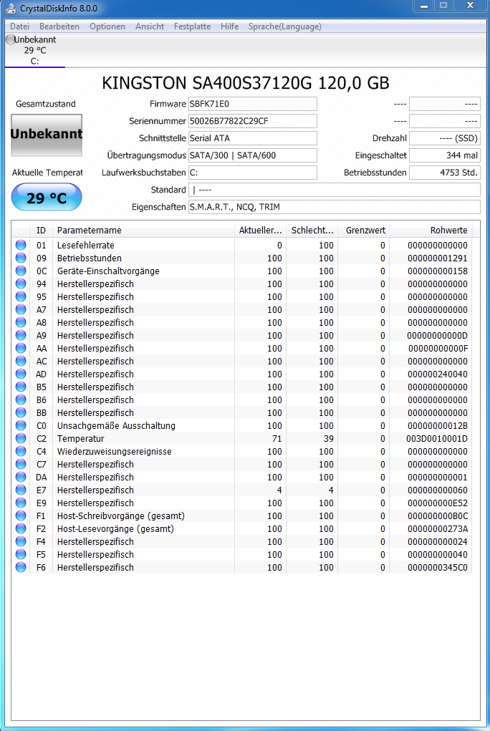Image resolution: width=490 pixels, height=731 pixels.
Task: Select Host-Schreibvorgänge (gesamt) parameter name
Action: [121, 516]
